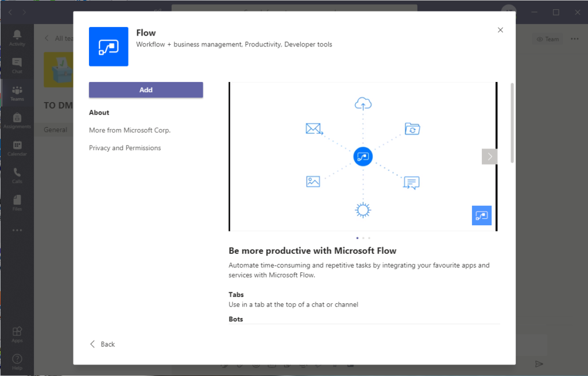
Task: Add the Flow app
Action: (145, 89)
